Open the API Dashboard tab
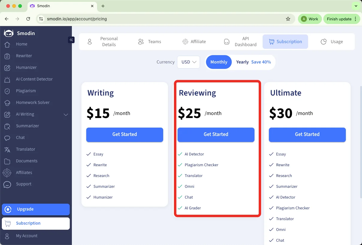The width and height of the screenshot is (362, 245). click(x=240, y=42)
